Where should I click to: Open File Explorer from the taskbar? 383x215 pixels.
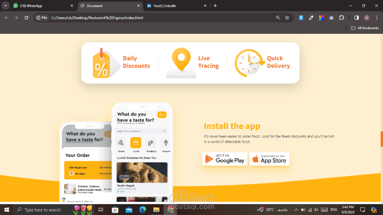coord(156,210)
